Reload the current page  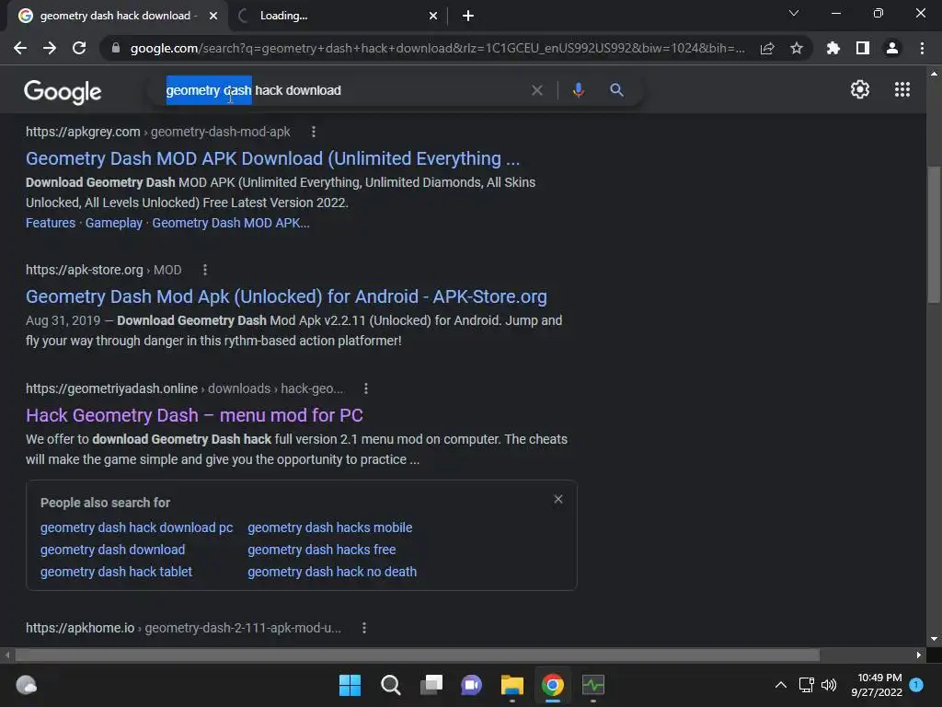(x=79, y=48)
